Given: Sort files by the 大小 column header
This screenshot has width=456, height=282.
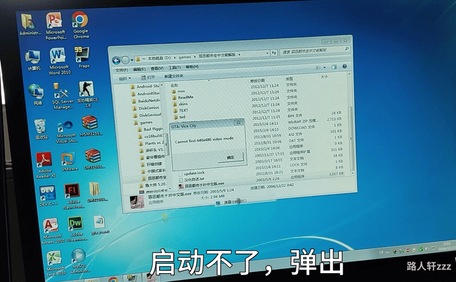Looking at the screenshot, I should pos(324,77).
